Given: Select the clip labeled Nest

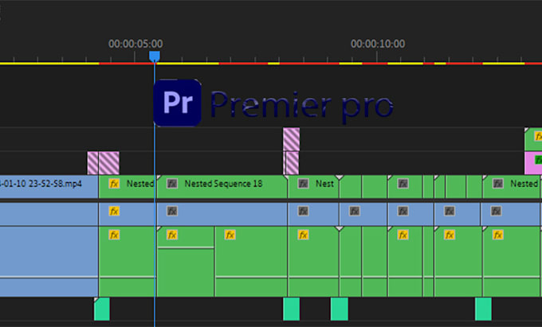Looking at the screenshot, I should [313, 187].
